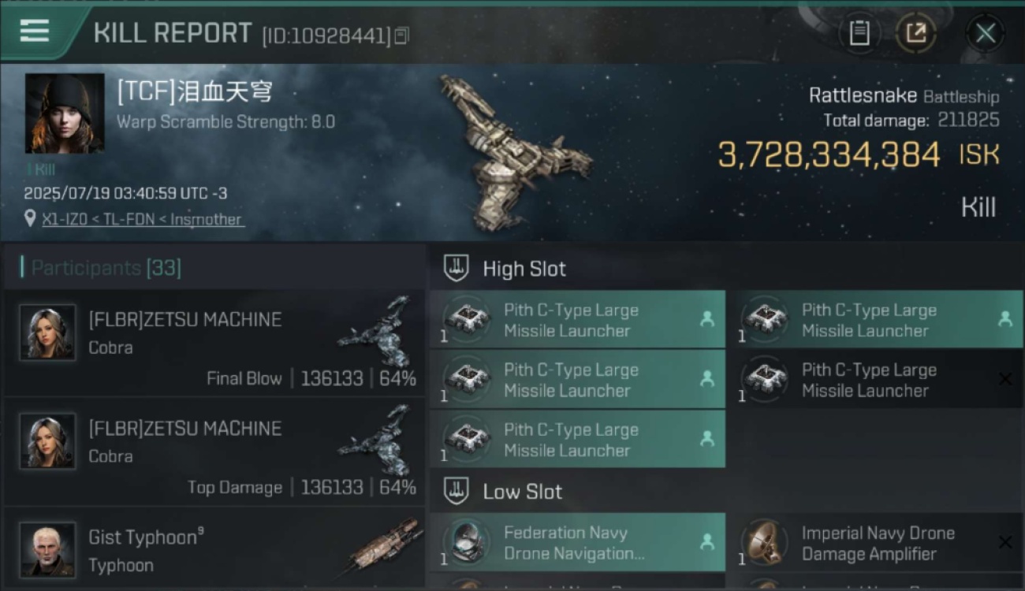
Task: Open the hamburger menu in the top-left corner
Action: point(34,31)
